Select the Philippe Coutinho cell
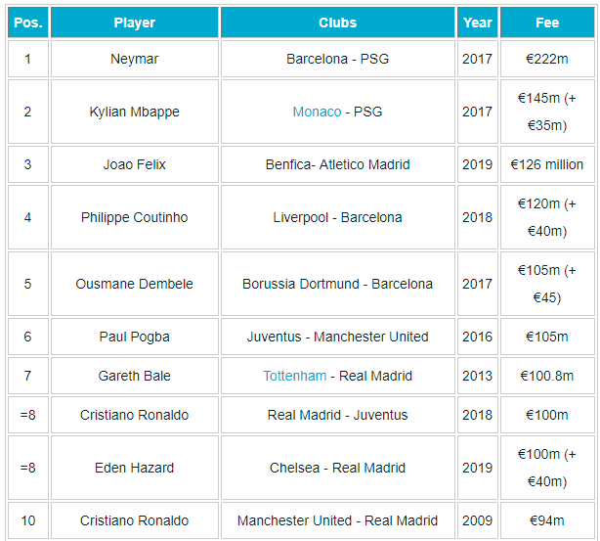Screen dimensions: 600x541 [134, 217]
